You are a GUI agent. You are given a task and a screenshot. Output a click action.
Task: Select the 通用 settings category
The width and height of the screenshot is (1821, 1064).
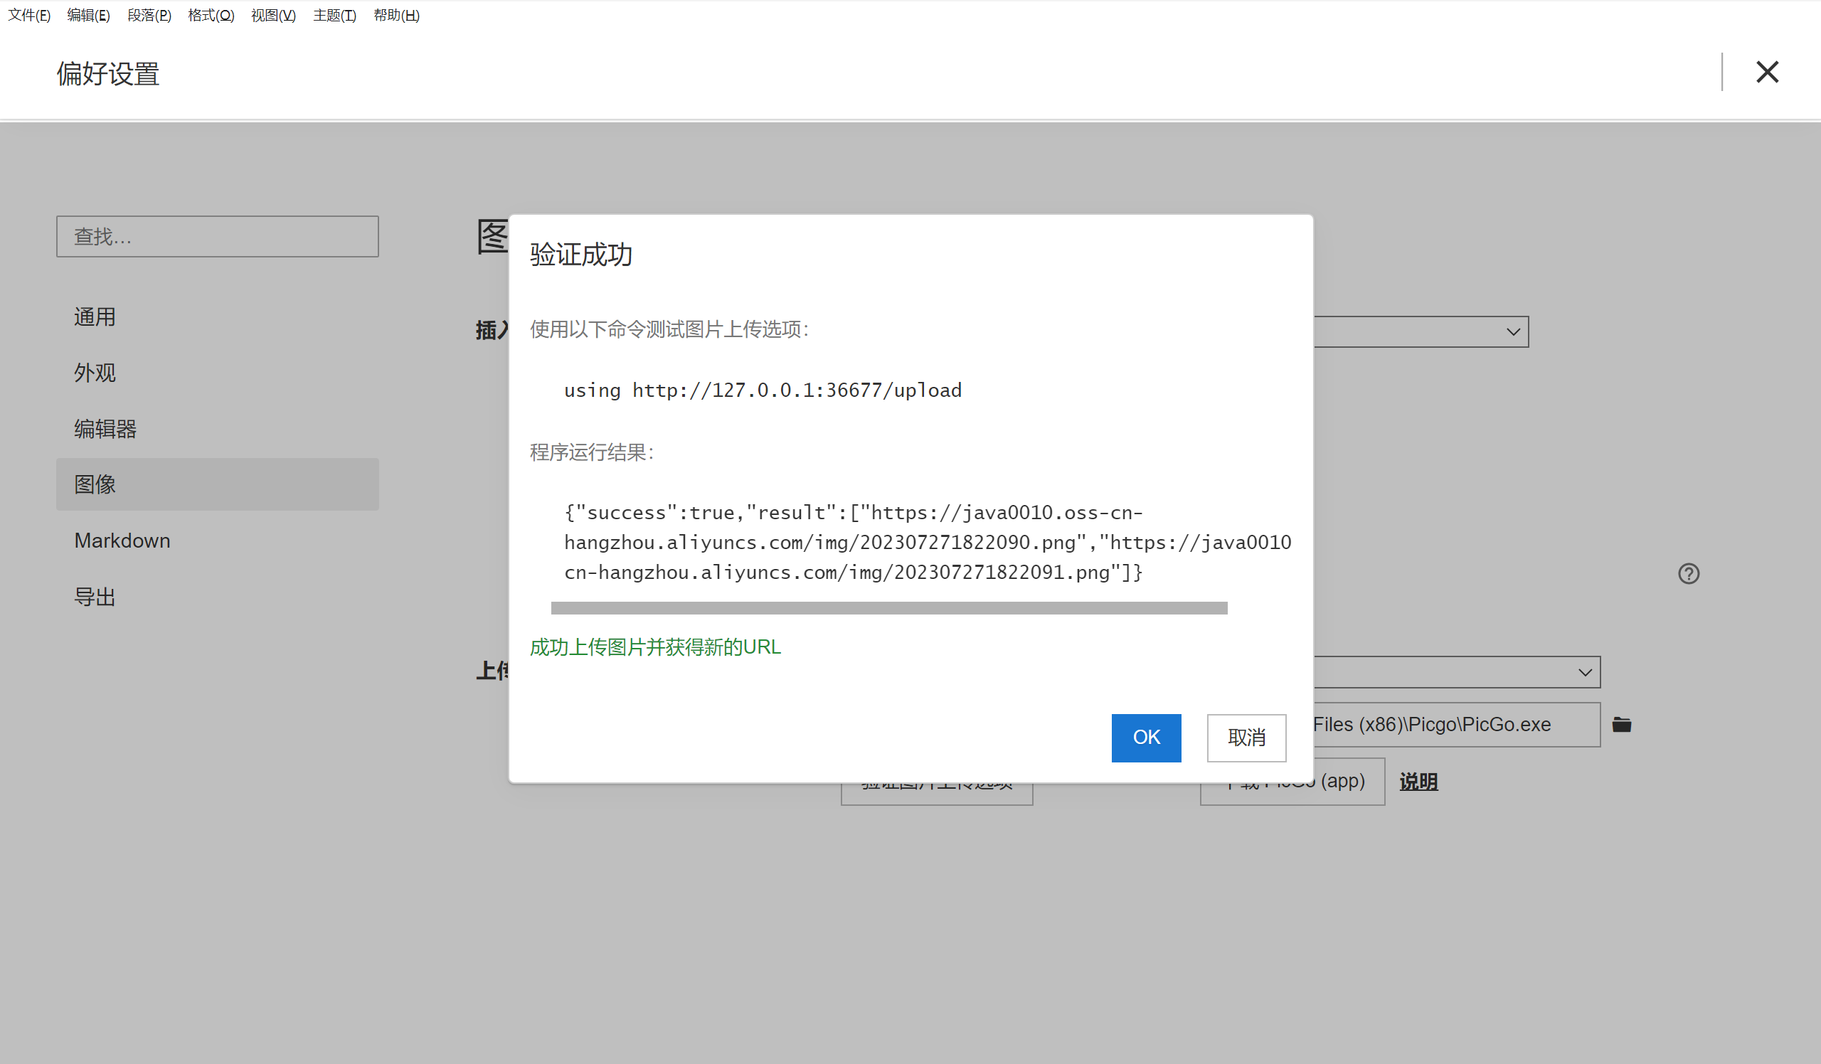click(95, 317)
